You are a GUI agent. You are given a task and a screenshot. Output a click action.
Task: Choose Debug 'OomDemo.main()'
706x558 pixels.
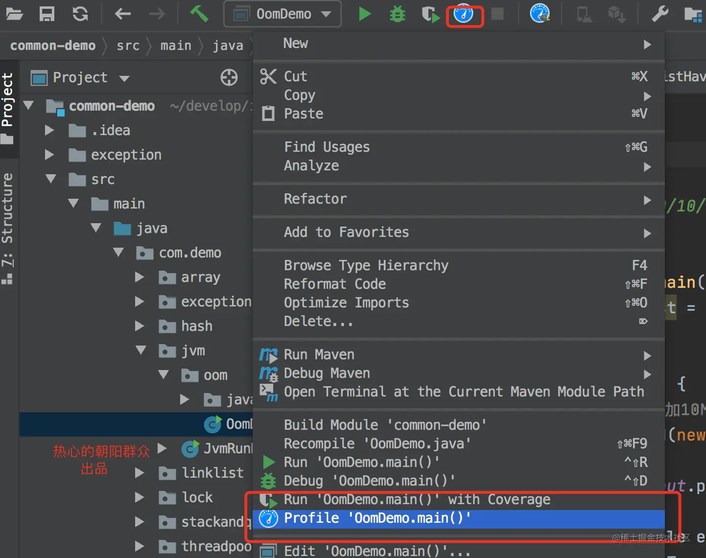(x=459, y=481)
